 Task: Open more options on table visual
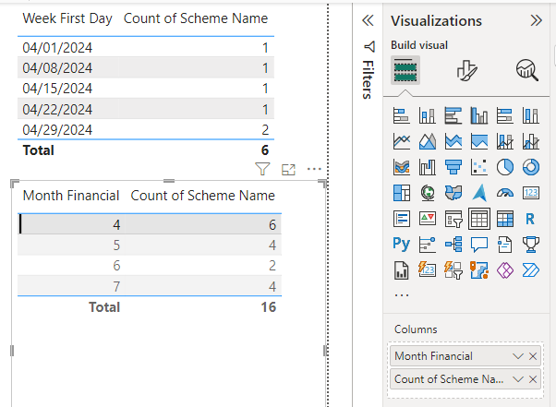coord(314,169)
